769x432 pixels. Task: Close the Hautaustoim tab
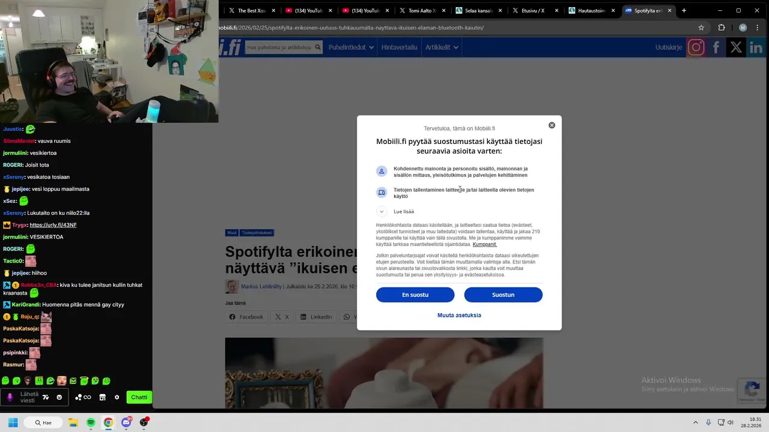click(613, 10)
